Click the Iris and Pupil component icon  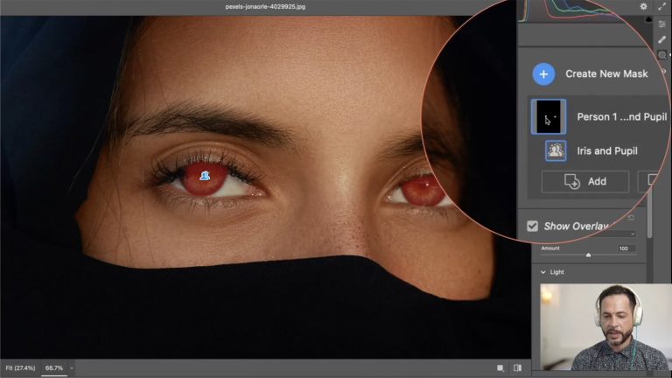[x=556, y=150]
